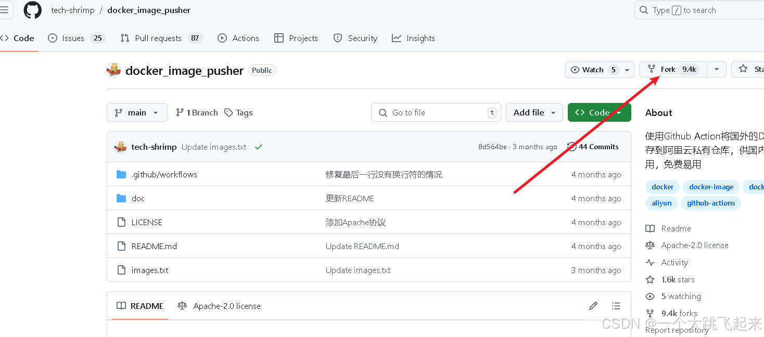This screenshot has width=764, height=337.
Task: Open docker_image_pusher breadcrumb link
Action: coord(149,10)
